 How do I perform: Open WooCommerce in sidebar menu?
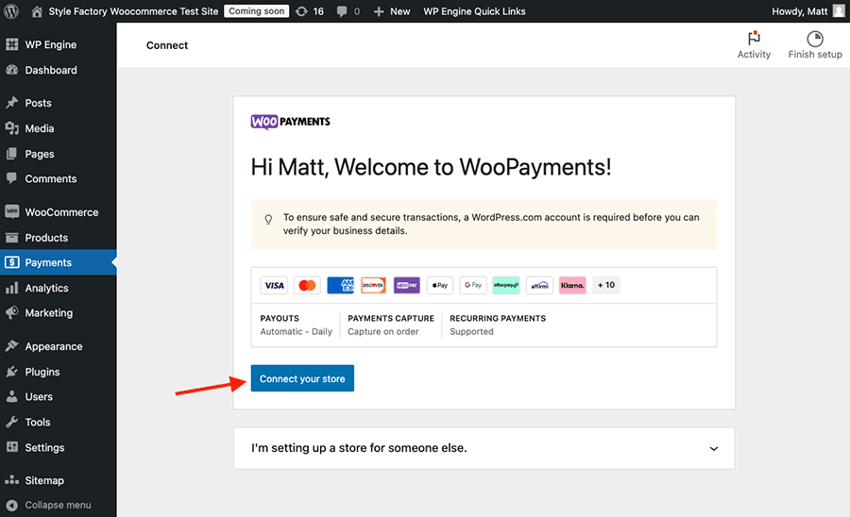click(x=61, y=212)
